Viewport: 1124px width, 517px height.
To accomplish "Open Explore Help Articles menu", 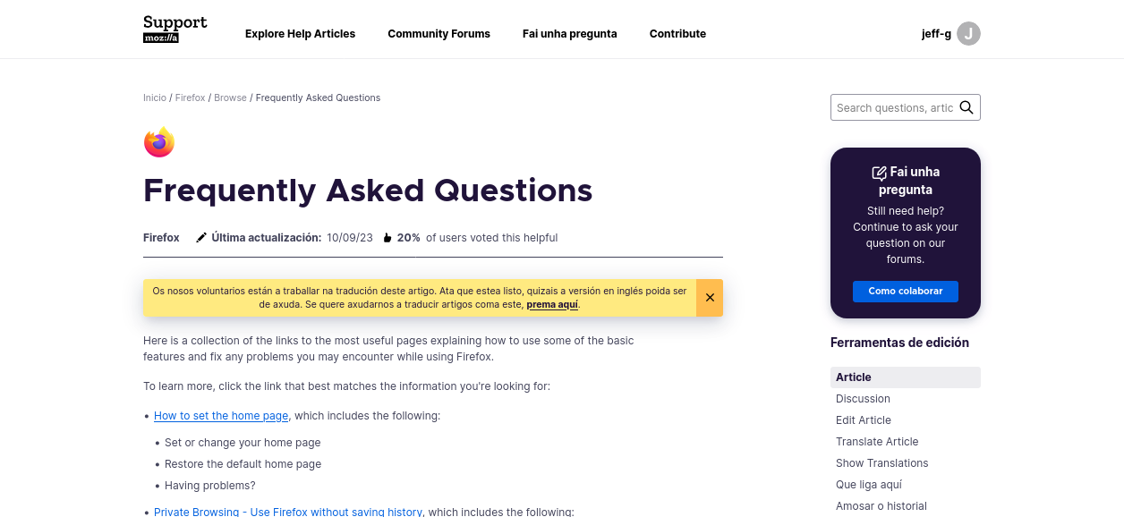I will pos(301,34).
